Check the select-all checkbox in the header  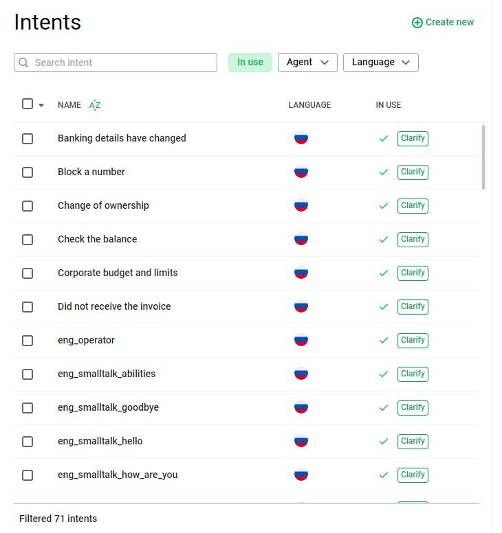coord(28,104)
